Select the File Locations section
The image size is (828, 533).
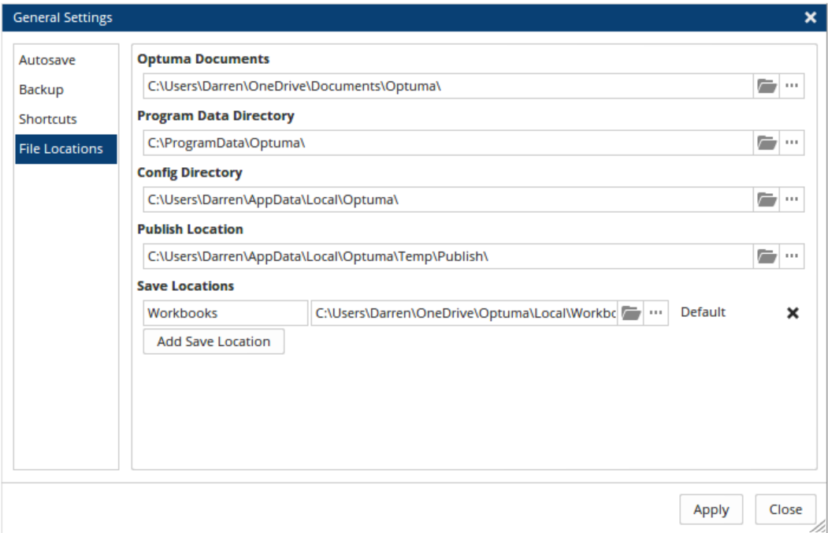(x=66, y=149)
